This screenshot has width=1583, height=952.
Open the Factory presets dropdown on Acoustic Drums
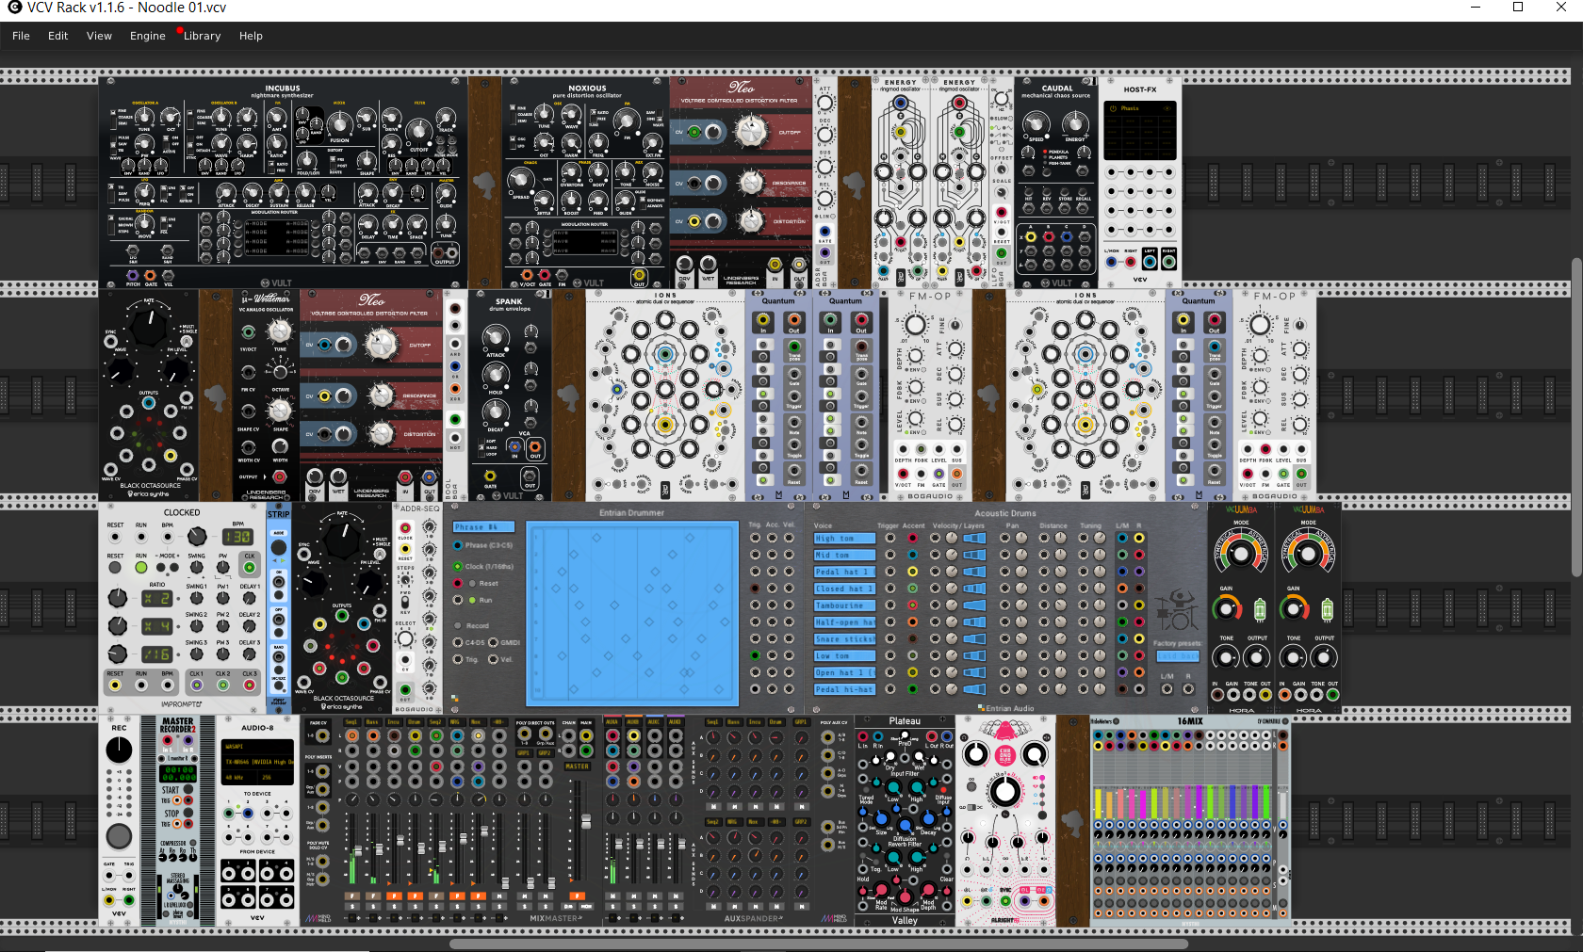[x=1178, y=656]
